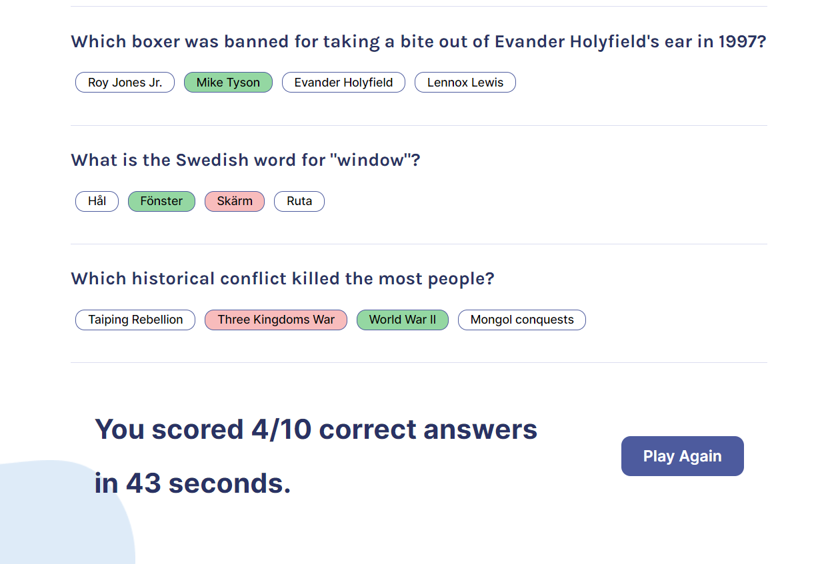838x564 pixels.
Task: Pick the Mongol conquests option
Action: click(x=522, y=320)
